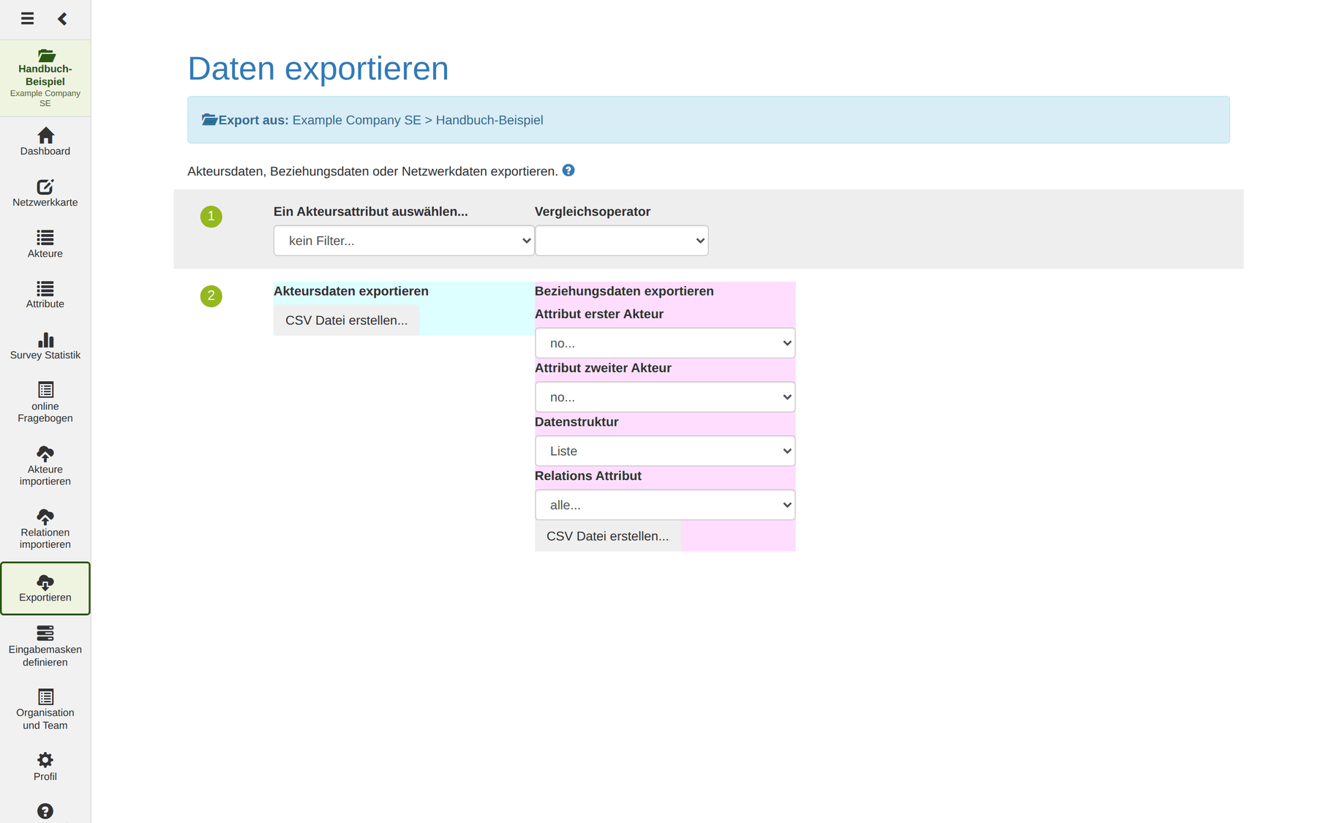Screen dimensions: 1317x823
Task: Open Eingabemasken definieren icon
Action: (45, 633)
